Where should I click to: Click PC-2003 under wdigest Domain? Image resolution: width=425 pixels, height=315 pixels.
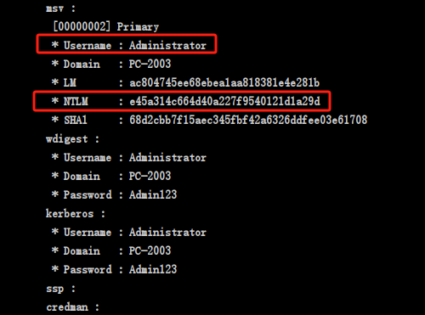[x=150, y=176]
